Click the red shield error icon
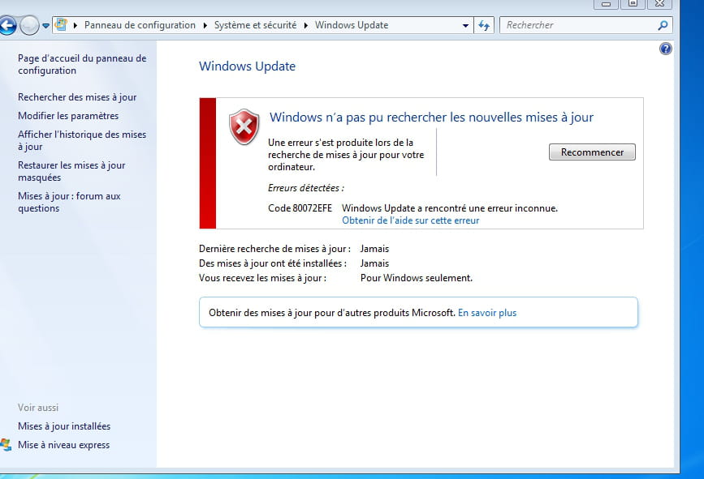Viewport: 704px width, 479px height. click(244, 126)
